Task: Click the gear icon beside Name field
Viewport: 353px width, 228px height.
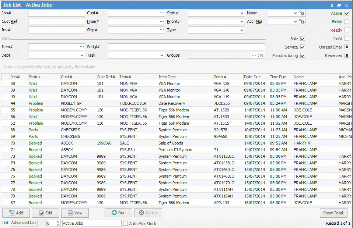Action: click(302, 13)
